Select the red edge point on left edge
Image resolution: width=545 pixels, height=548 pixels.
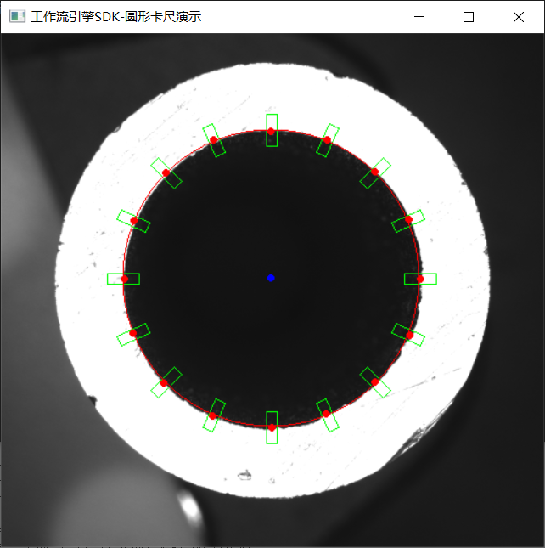[124, 279]
